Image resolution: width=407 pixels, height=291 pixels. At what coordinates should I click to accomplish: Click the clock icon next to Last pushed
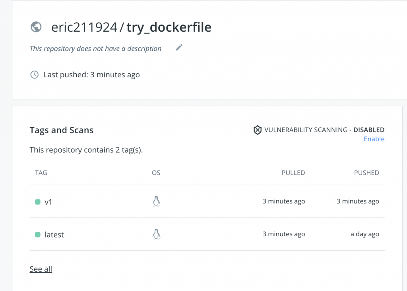coord(35,75)
